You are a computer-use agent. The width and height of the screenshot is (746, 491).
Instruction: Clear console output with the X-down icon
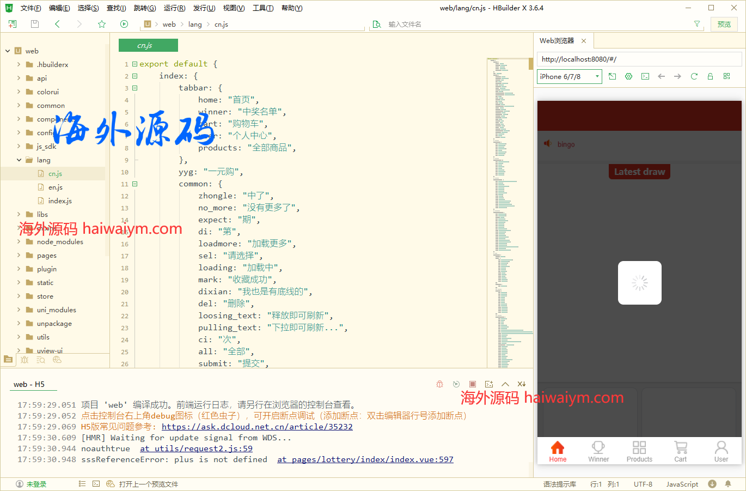[x=522, y=384]
